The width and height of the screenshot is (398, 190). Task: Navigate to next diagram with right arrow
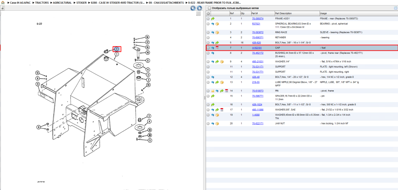[x=199, y=8]
